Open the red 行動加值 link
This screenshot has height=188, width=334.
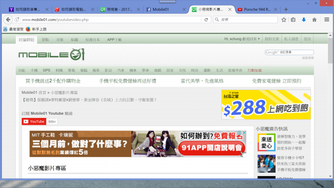coord(255,71)
